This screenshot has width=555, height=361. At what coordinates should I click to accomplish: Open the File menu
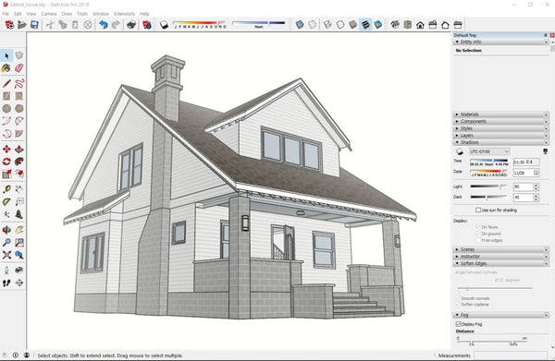(x=6, y=14)
